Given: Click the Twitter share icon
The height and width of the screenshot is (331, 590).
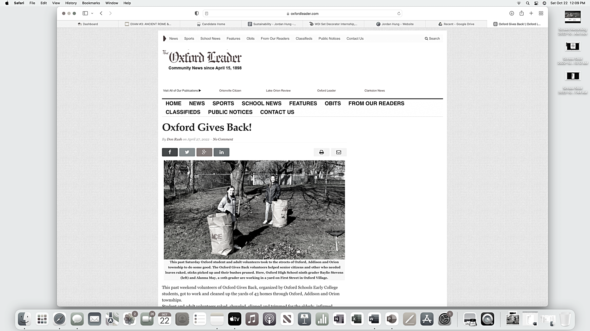Looking at the screenshot, I should [x=187, y=152].
